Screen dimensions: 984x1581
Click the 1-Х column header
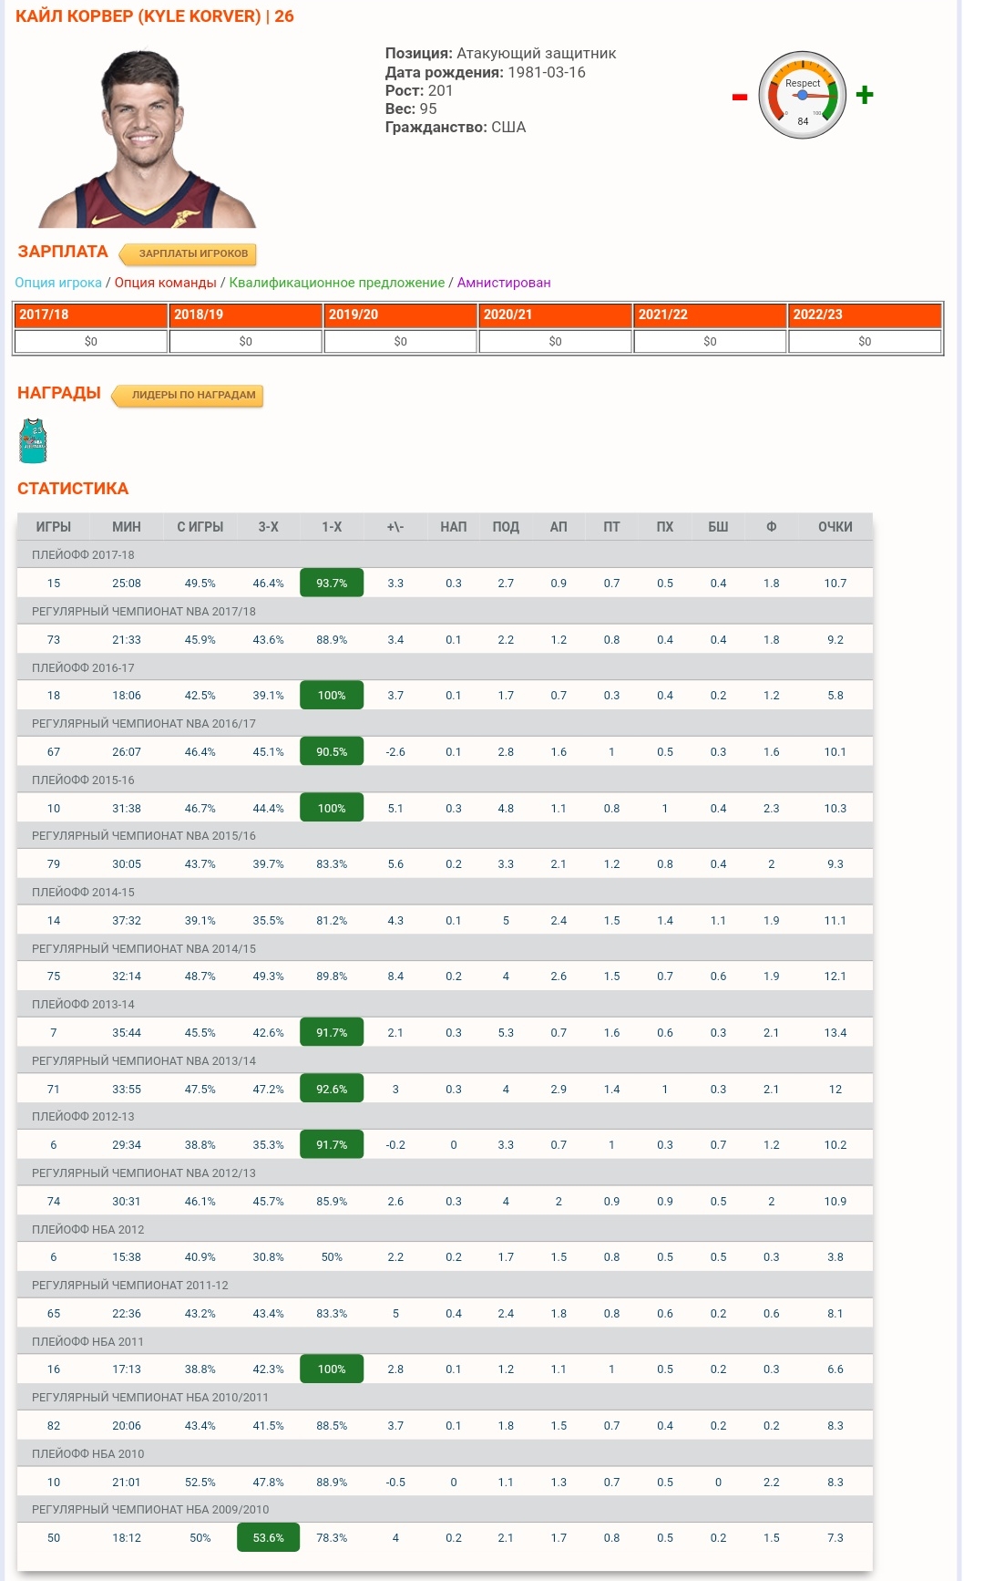tap(332, 527)
